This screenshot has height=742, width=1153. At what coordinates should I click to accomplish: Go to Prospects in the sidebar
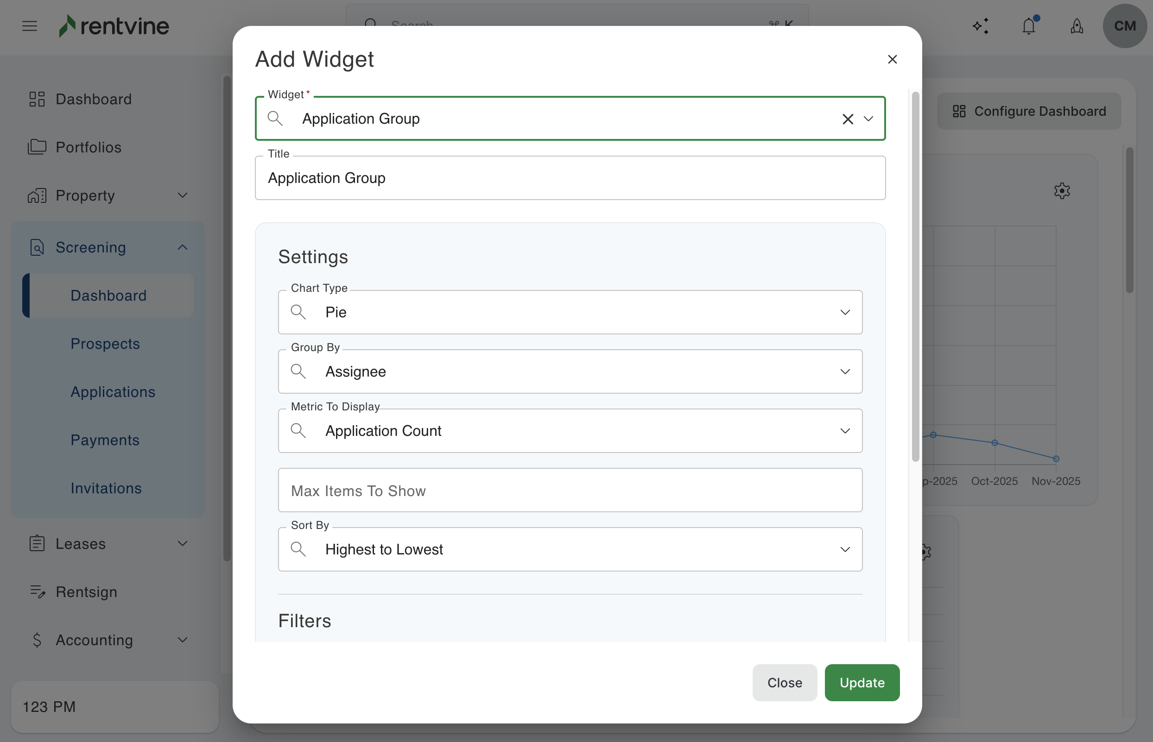(105, 344)
